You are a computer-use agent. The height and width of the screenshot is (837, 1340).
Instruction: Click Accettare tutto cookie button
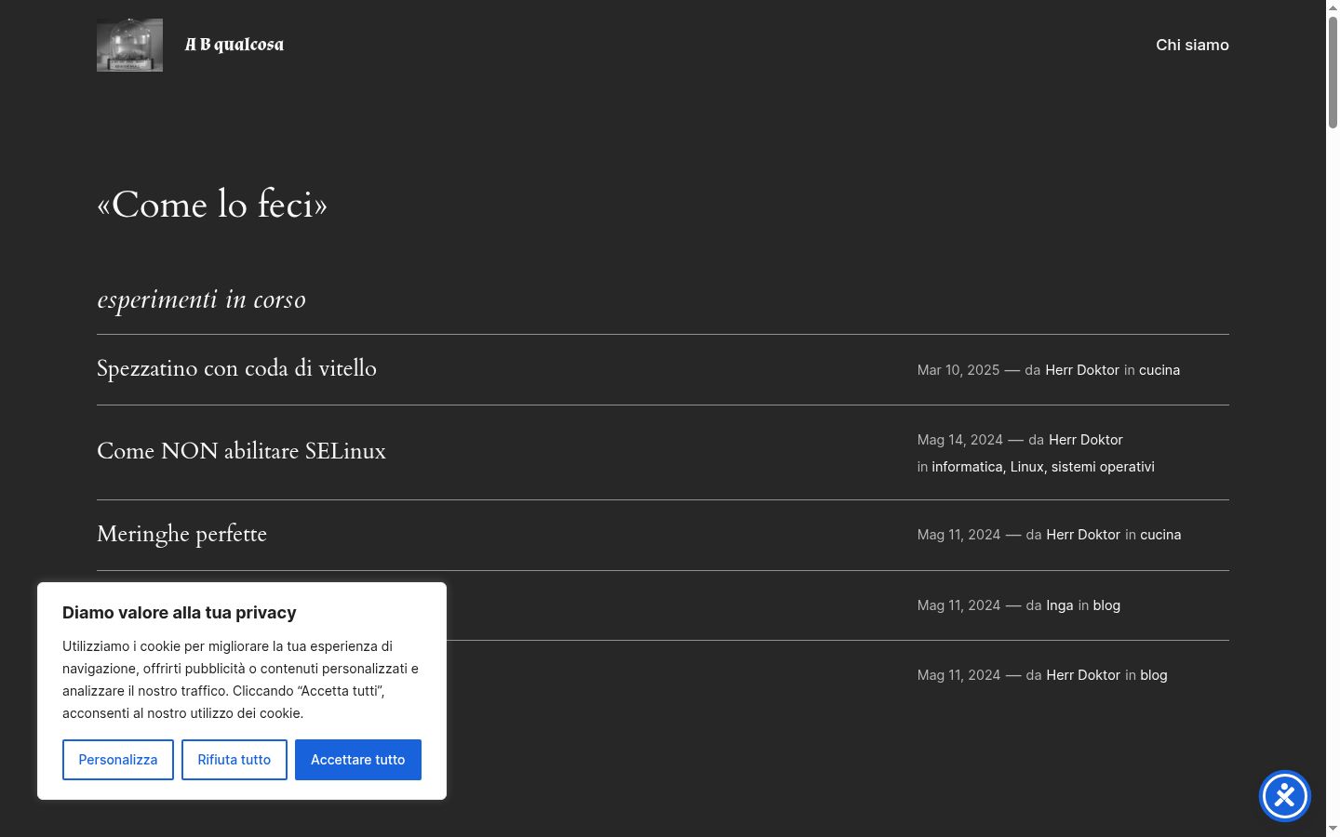point(358,760)
